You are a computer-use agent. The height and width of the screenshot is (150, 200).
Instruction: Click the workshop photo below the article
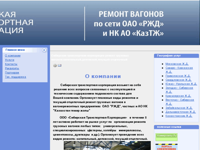107,146
